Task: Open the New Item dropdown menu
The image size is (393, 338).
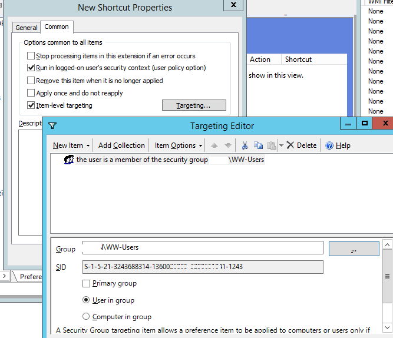Action: click(x=71, y=145)
